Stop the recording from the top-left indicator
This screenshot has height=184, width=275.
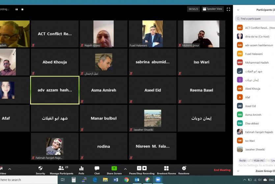[x=22, y=9]
